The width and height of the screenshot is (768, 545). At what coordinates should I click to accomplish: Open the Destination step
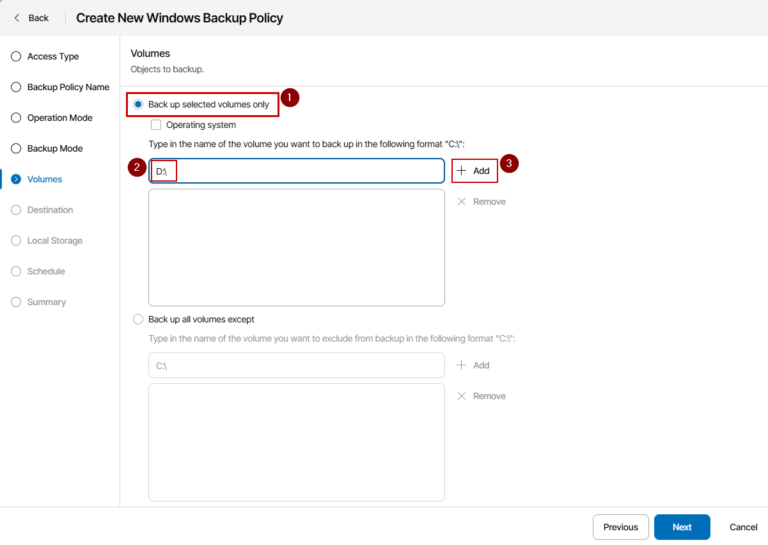click(x=50, y=210)
